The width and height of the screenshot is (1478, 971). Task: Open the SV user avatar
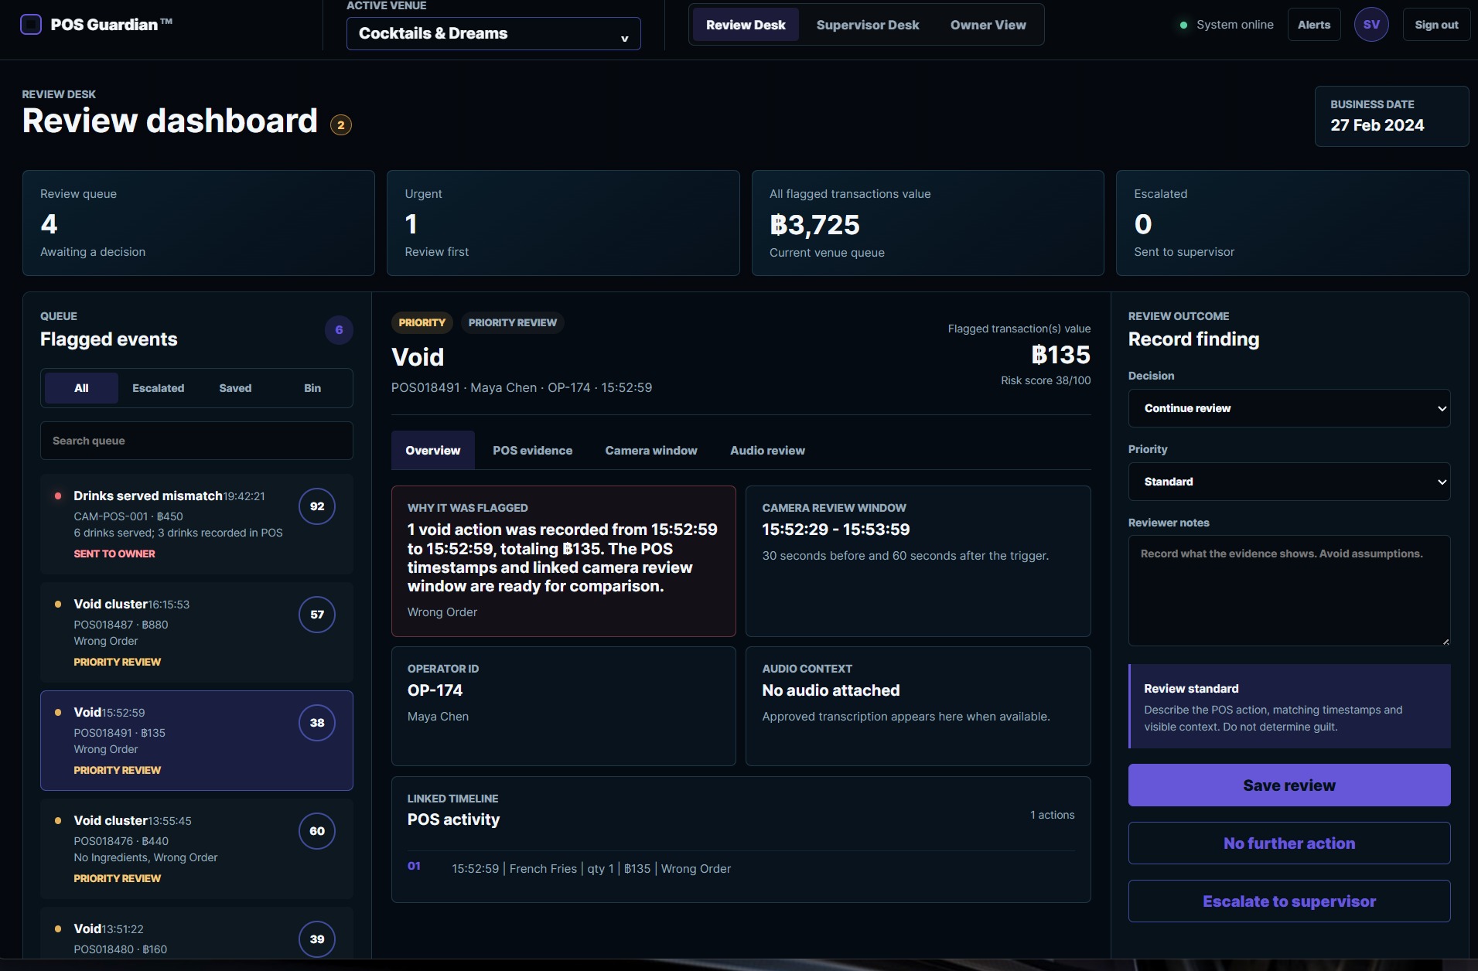[x=1371, y=25]
